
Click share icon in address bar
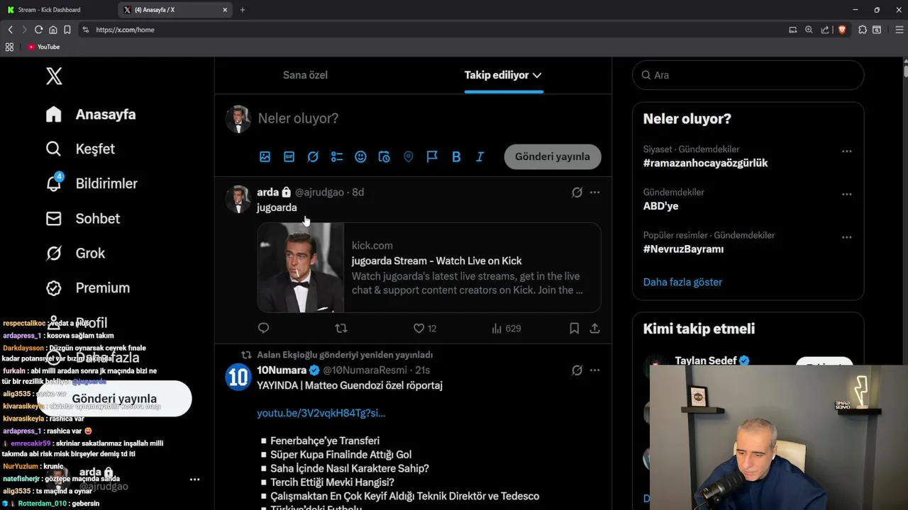pyautogui.click(x=825, y=30)
